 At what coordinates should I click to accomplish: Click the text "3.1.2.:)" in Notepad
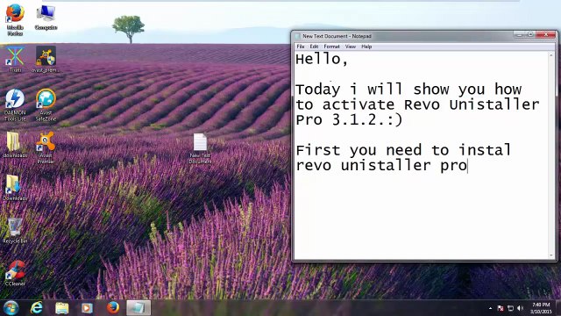point(367,119)
